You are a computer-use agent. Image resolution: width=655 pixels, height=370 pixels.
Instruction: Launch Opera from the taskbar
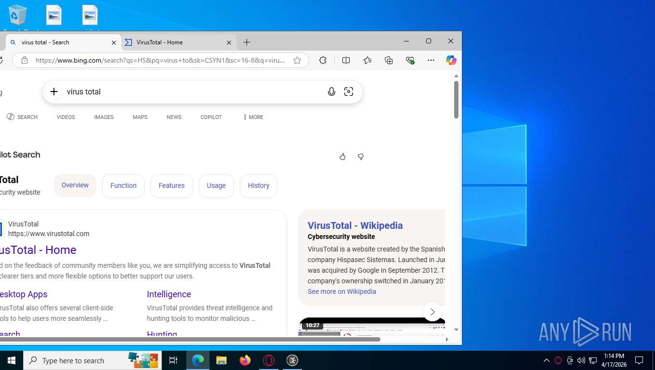click(269, 360)
